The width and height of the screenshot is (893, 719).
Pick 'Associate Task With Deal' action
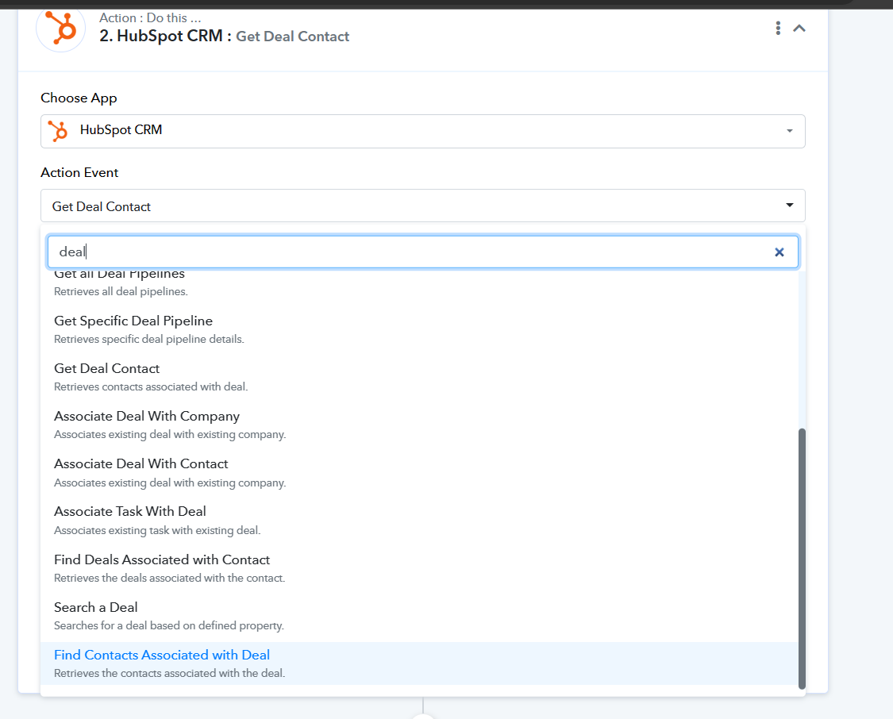419,521
